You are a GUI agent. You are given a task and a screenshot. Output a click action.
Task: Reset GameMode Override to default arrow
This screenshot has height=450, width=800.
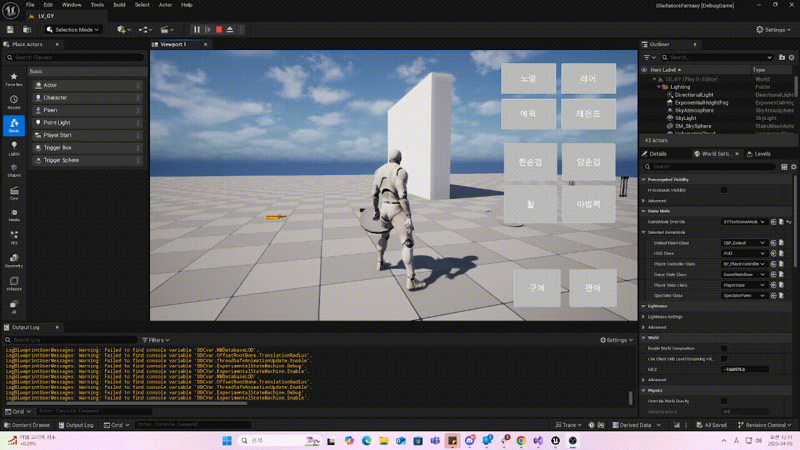coord(789,222)
